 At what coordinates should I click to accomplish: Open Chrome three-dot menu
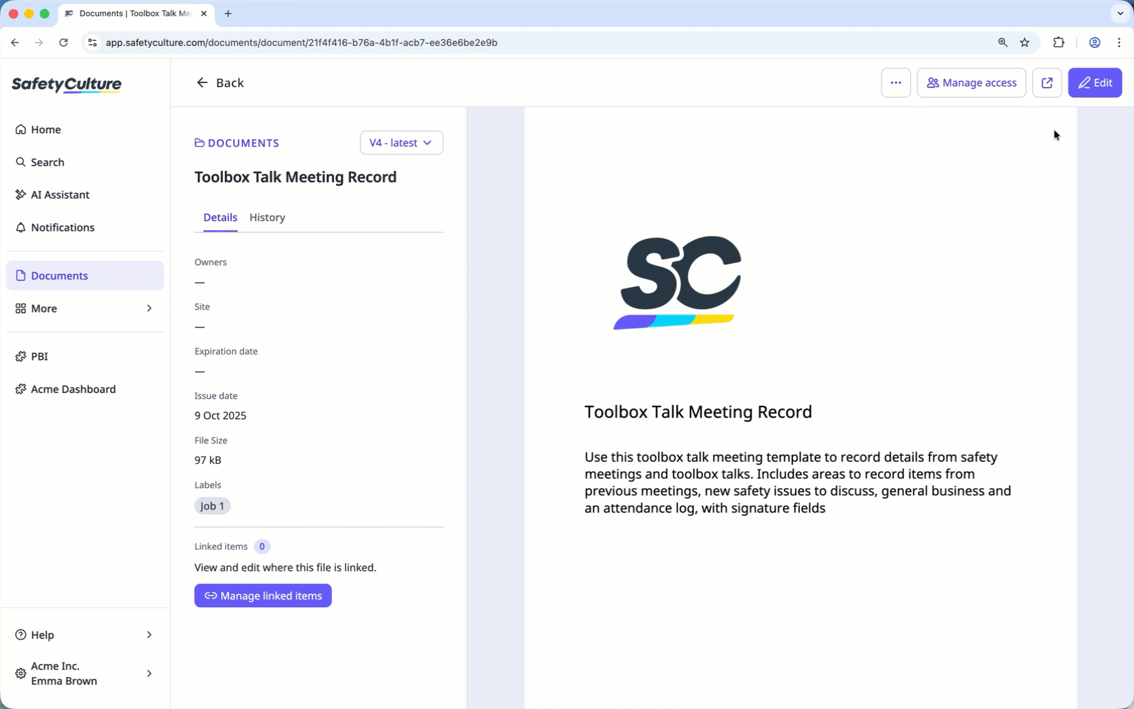point(1119,43)
